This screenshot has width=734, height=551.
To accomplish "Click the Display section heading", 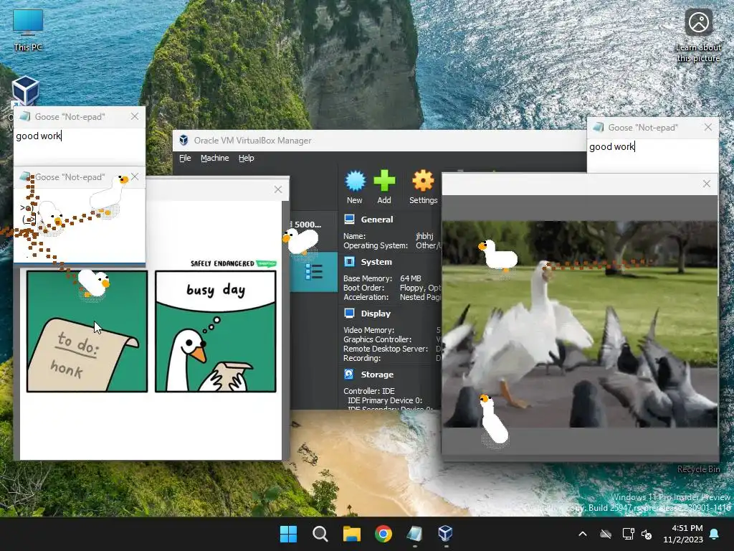I will 376,314.
